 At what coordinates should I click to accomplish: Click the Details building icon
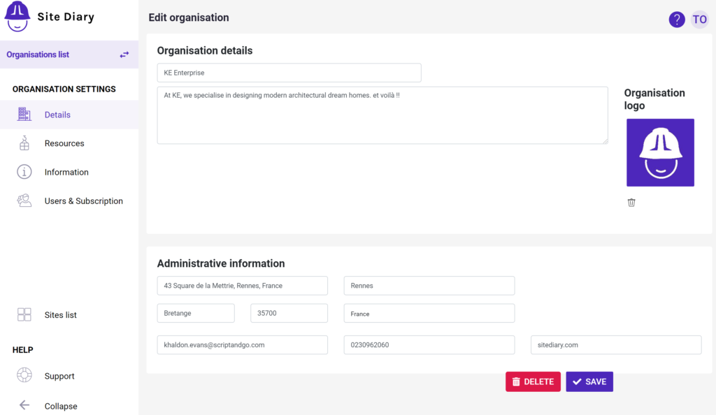(24, 114)
